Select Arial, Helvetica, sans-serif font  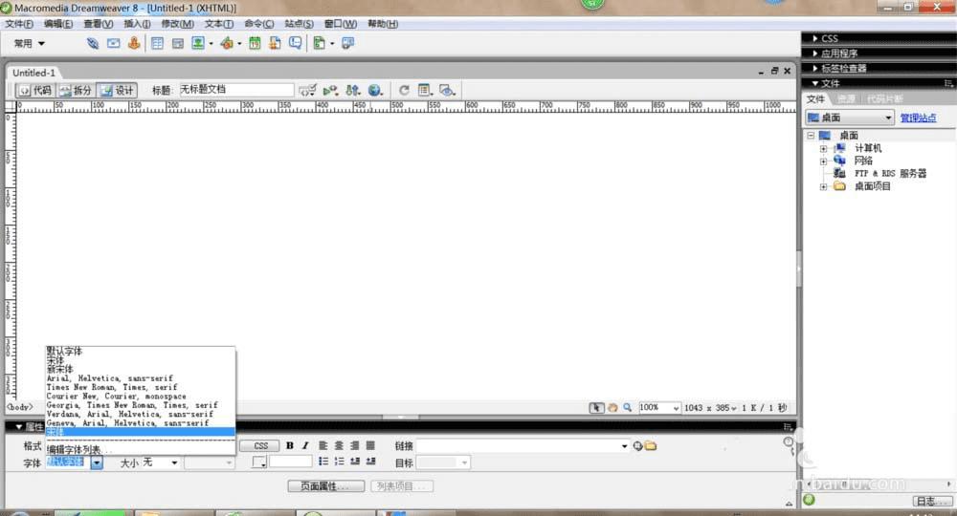coord(141,378)
